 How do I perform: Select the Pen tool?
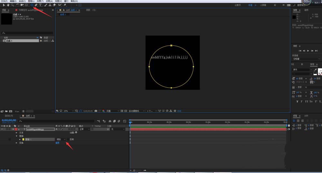[36, 5]
